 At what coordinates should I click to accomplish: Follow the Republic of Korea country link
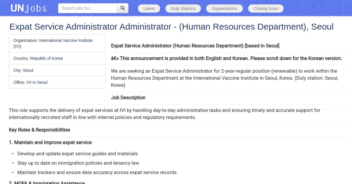tap(46, 58)
